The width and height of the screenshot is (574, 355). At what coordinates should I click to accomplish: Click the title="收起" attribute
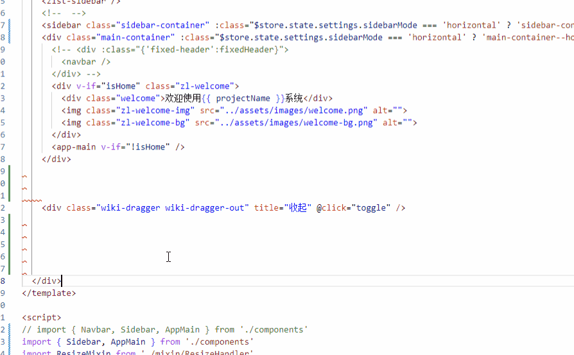click(x=283, y=208)
